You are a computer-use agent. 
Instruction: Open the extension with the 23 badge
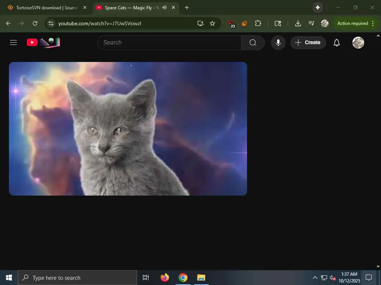pyautogui.click(x=231, y=24)
